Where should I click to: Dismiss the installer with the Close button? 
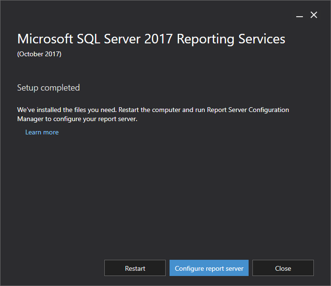[283, 268]
